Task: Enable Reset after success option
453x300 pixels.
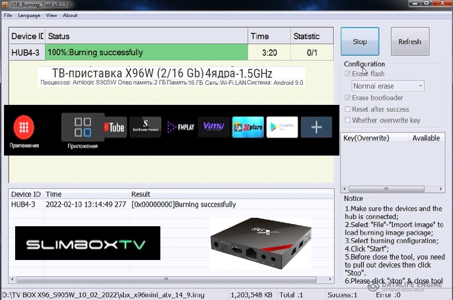Action: point(347,109)
